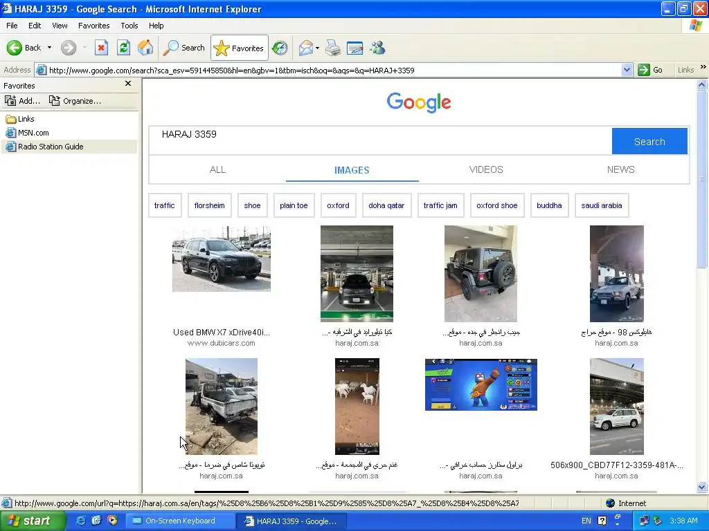Filter by traffic chip
709x531 pixels.
[x=165, y=205]
